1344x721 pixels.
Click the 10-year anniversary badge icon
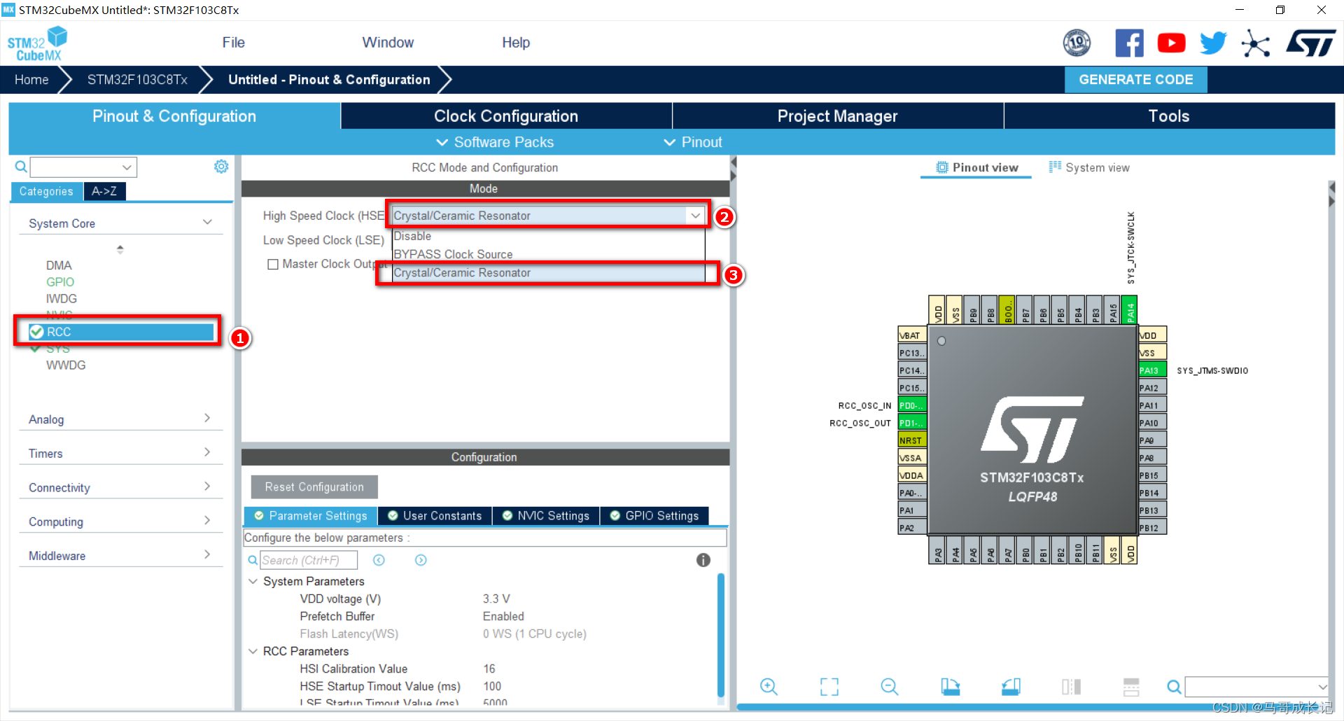tap(1077, 43)
